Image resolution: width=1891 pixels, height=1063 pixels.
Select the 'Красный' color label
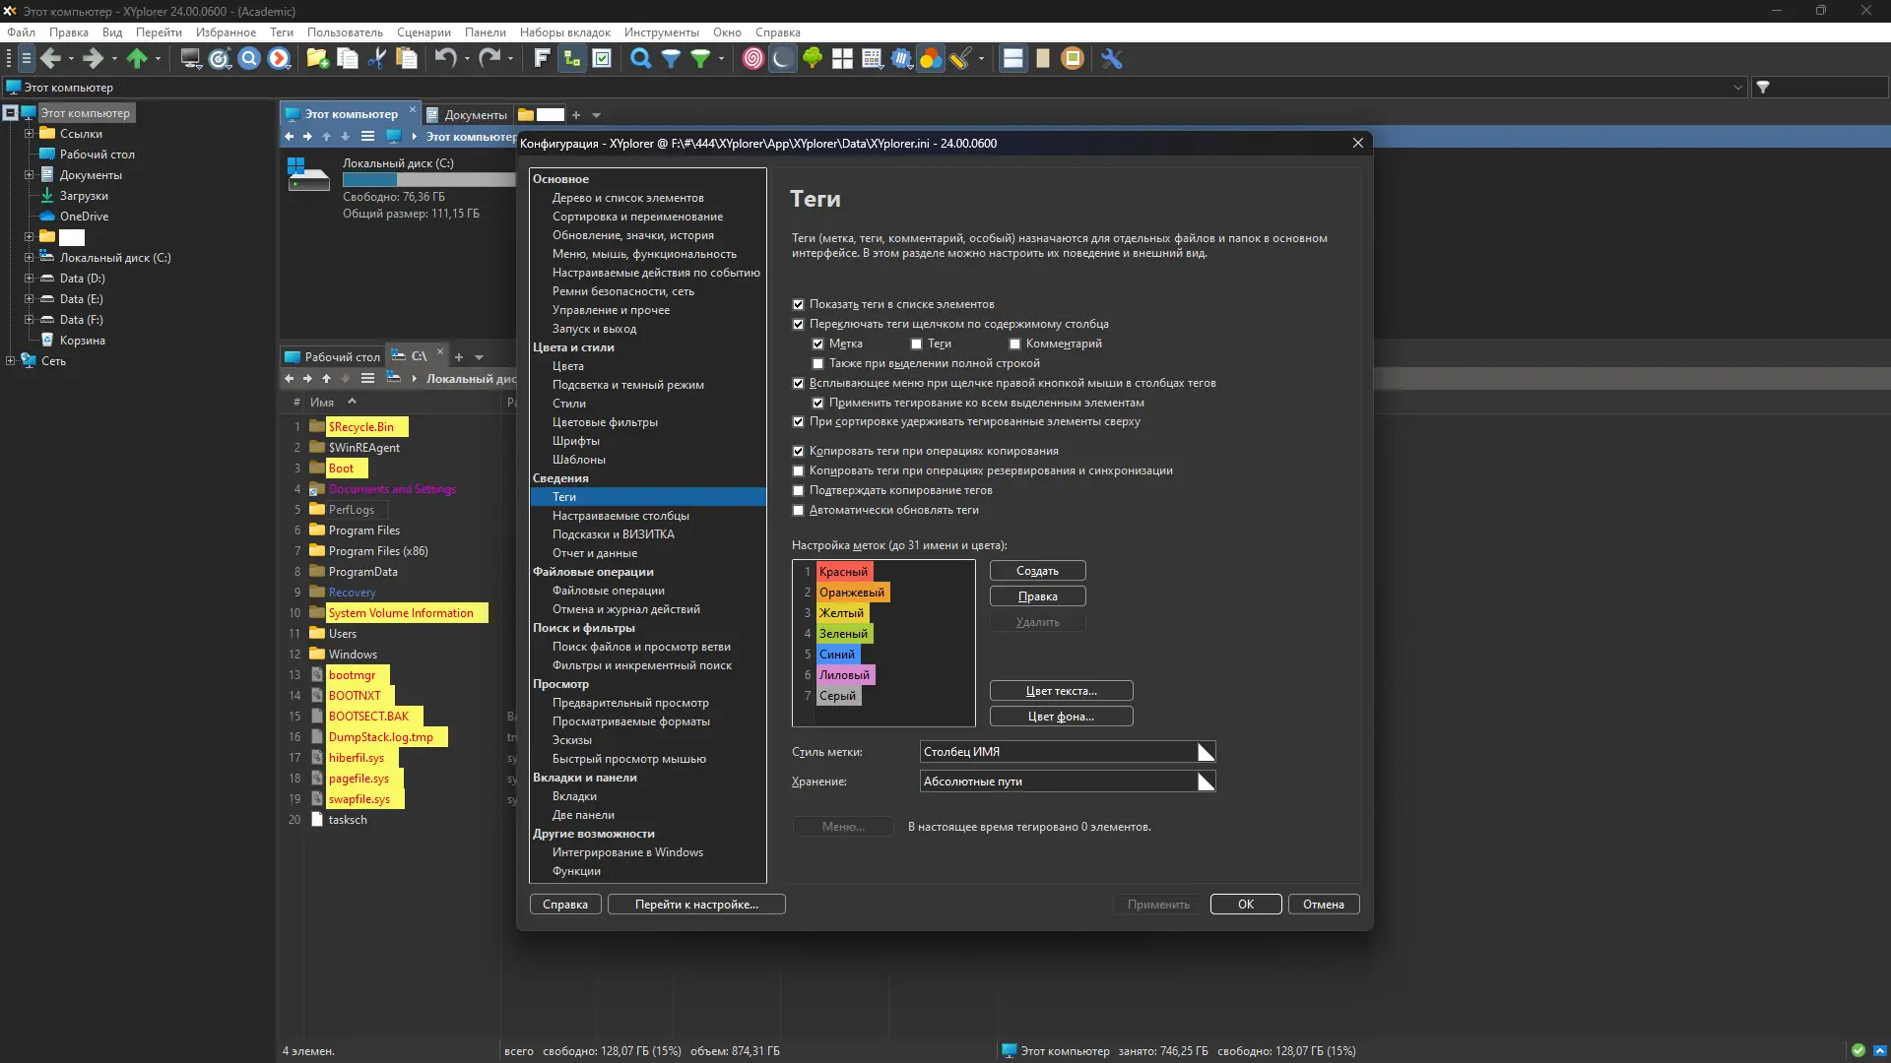(843, 572)
